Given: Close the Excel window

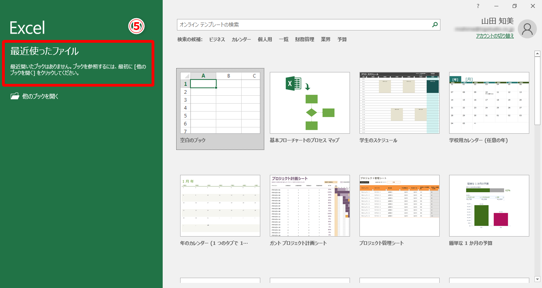Looking at the screenshot, I should pos(533,6).
